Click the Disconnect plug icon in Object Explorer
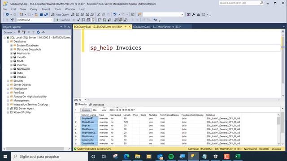Screen dimensions: 287x161 click(24, 32)
